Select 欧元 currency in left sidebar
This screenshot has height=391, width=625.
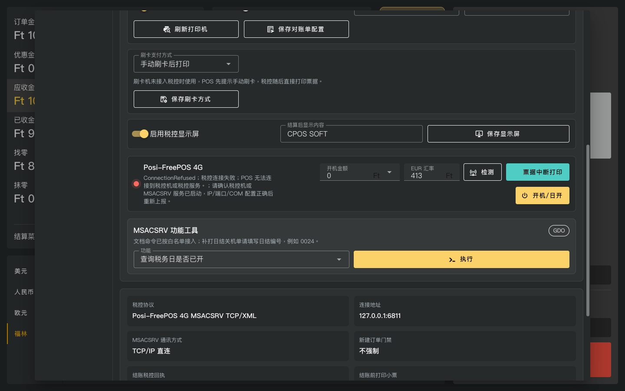21,313
